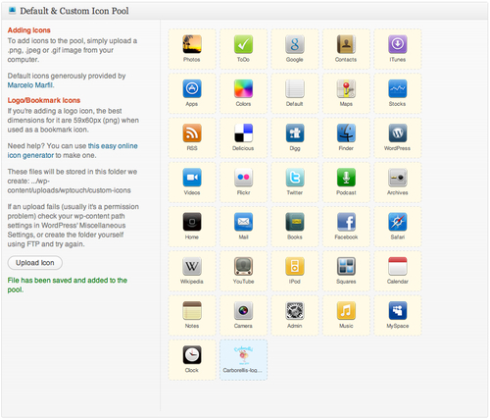Click the panel icon beside the title
Image resolution: width=490 pixels, height=420 pixels.
click(x=13, y=11)
